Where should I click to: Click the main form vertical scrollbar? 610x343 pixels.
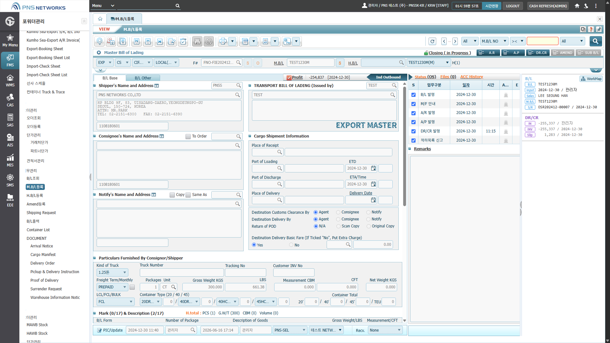click(x=404, y=146)
